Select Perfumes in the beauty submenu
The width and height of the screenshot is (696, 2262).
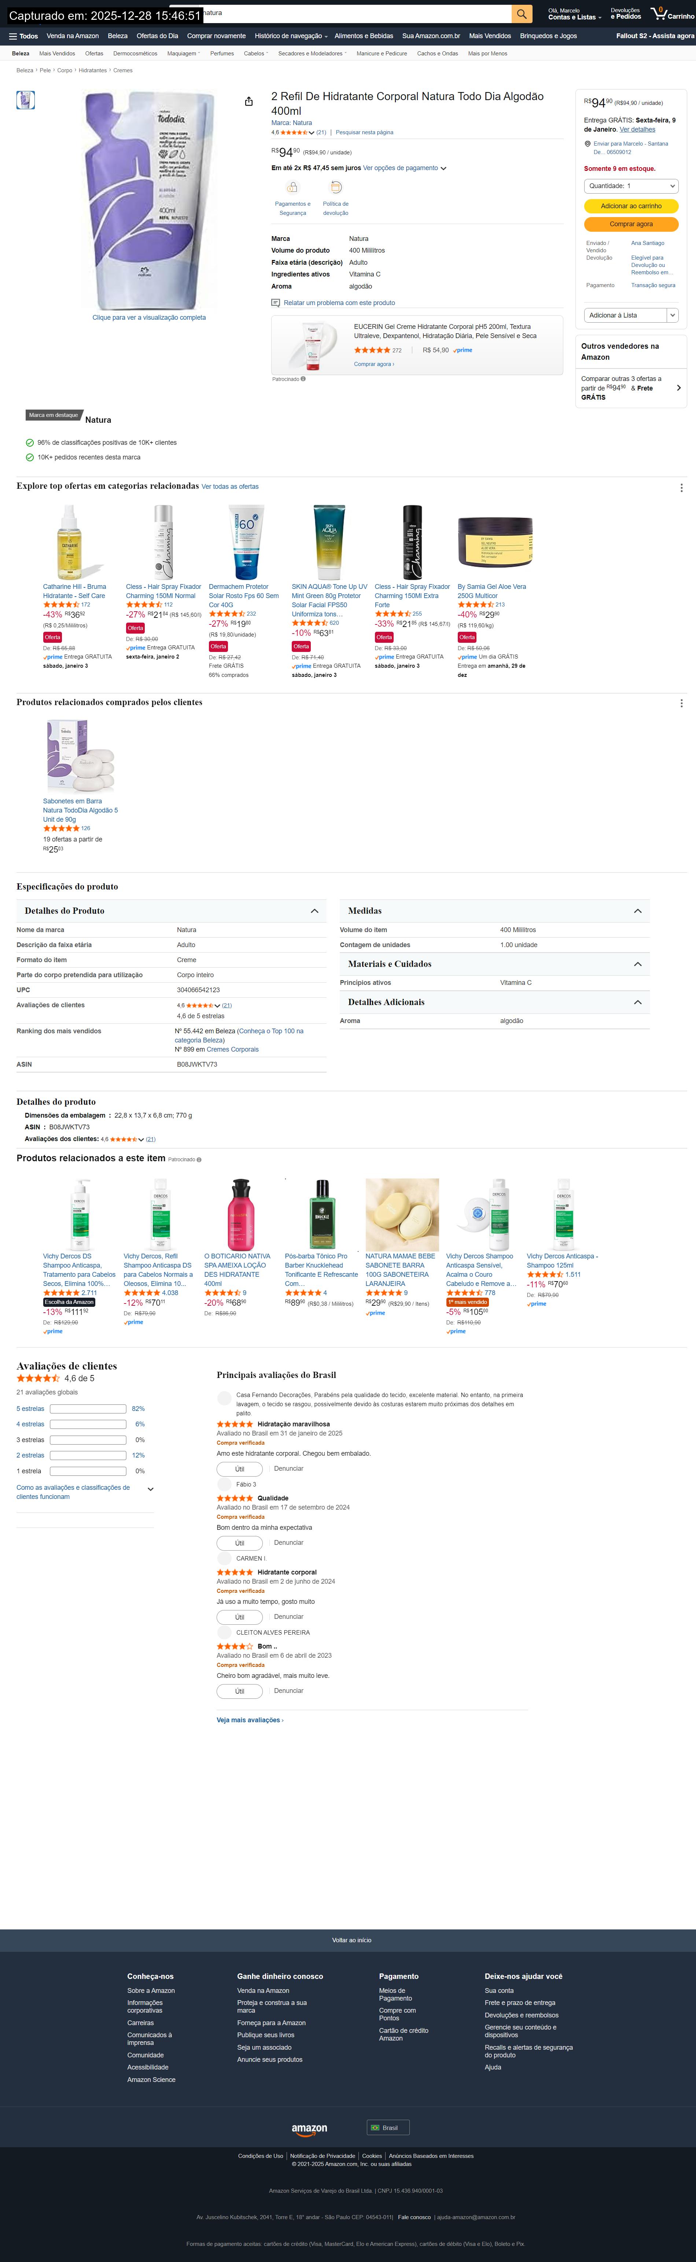tap(222, 54)
